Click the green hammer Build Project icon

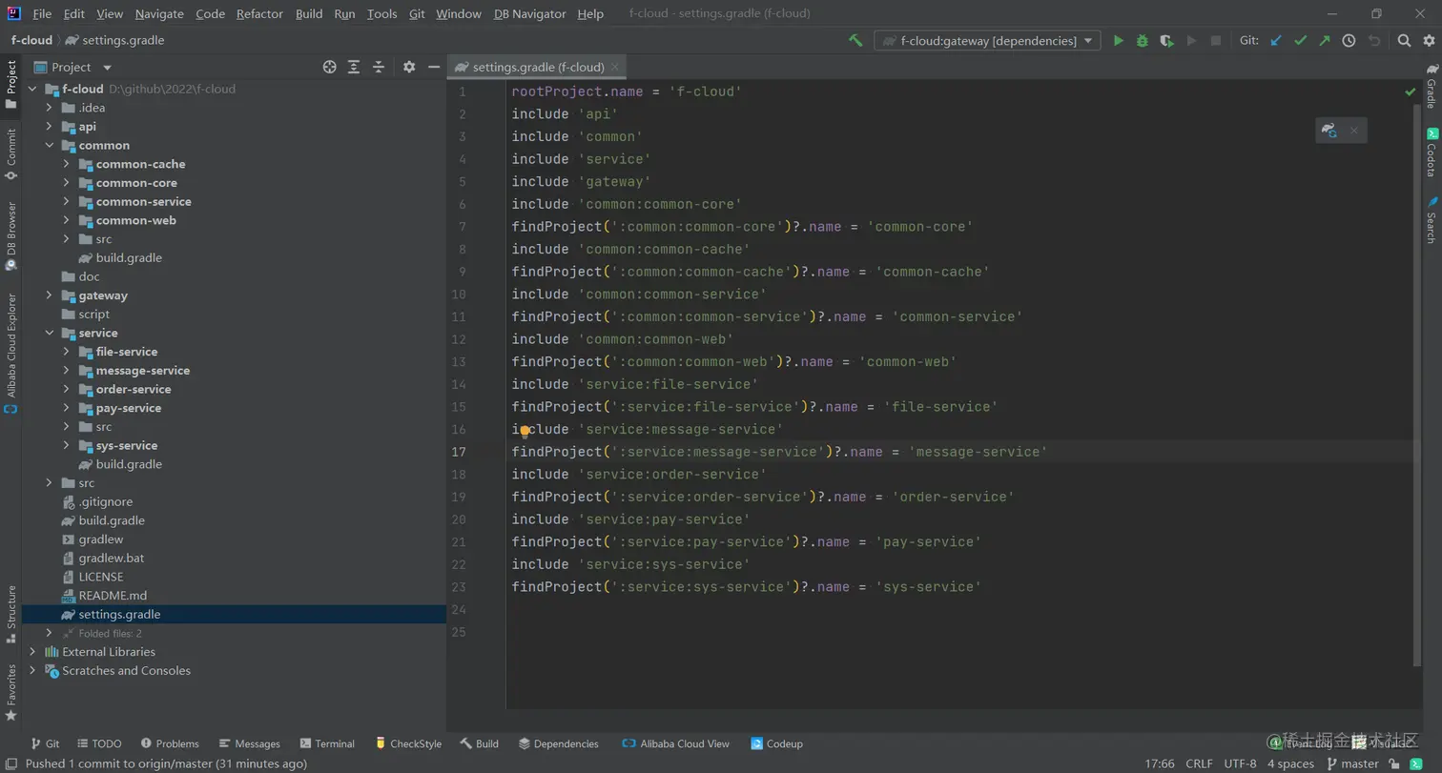point(855,41)
